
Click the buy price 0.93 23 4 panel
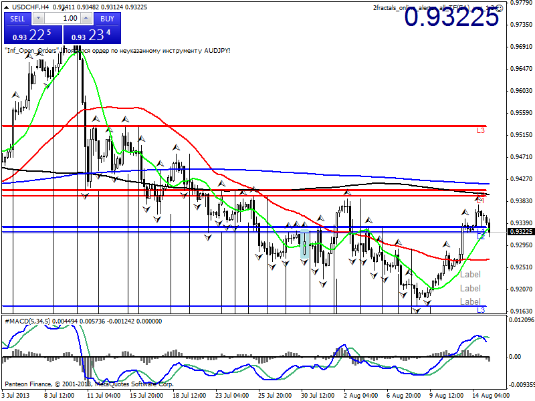92,35
